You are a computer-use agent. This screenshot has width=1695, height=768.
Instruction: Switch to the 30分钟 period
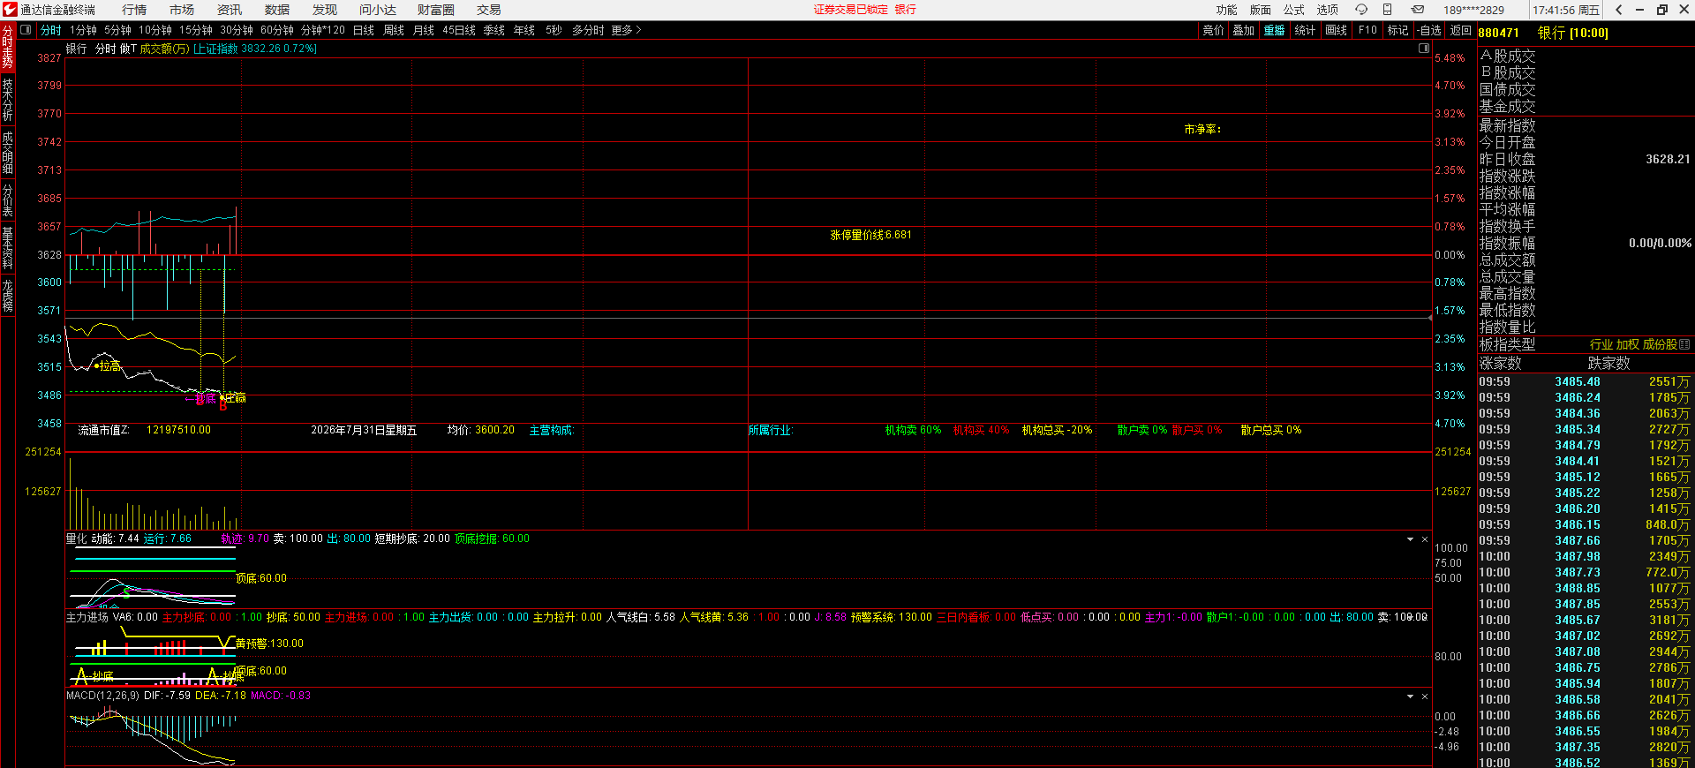point(237,30)
